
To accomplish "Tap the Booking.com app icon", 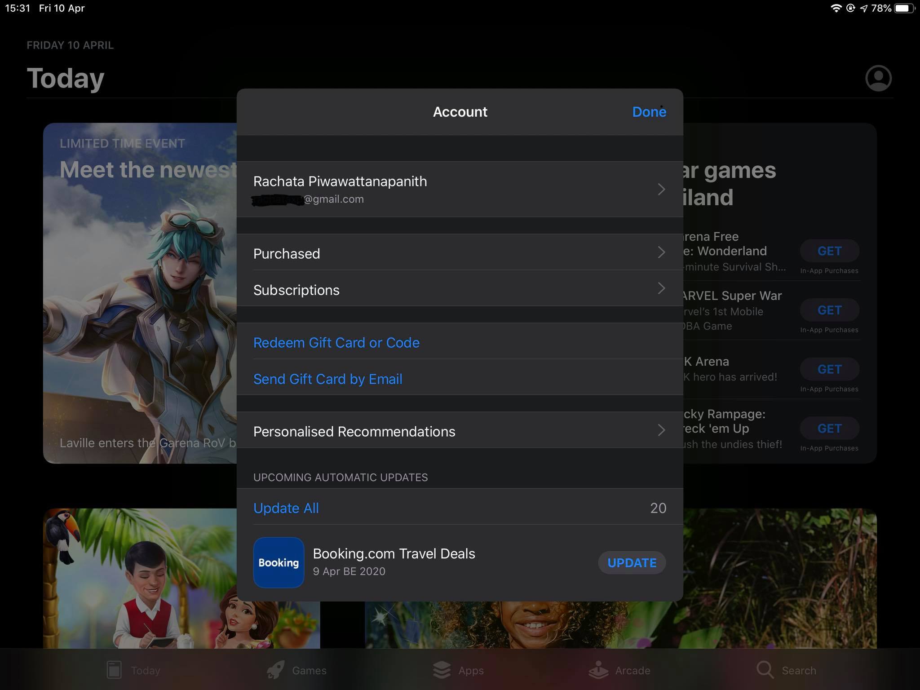I will [279, 562].
